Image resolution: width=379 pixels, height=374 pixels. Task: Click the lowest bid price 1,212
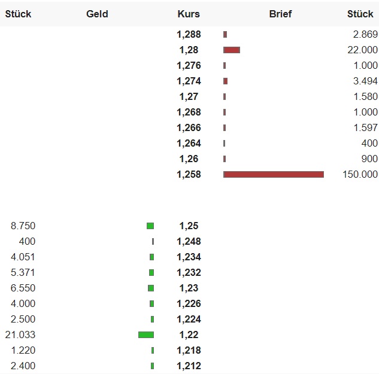[189, 366]
